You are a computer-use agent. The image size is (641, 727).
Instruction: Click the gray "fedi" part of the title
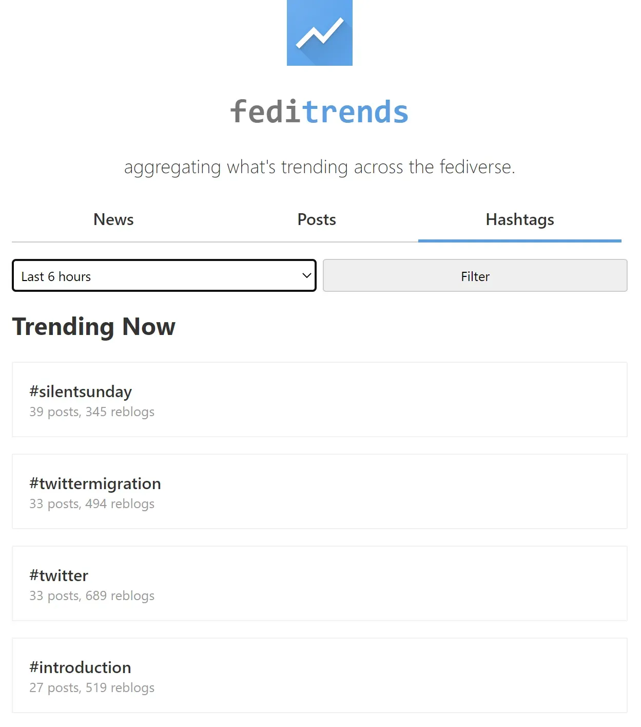[266, 111]
